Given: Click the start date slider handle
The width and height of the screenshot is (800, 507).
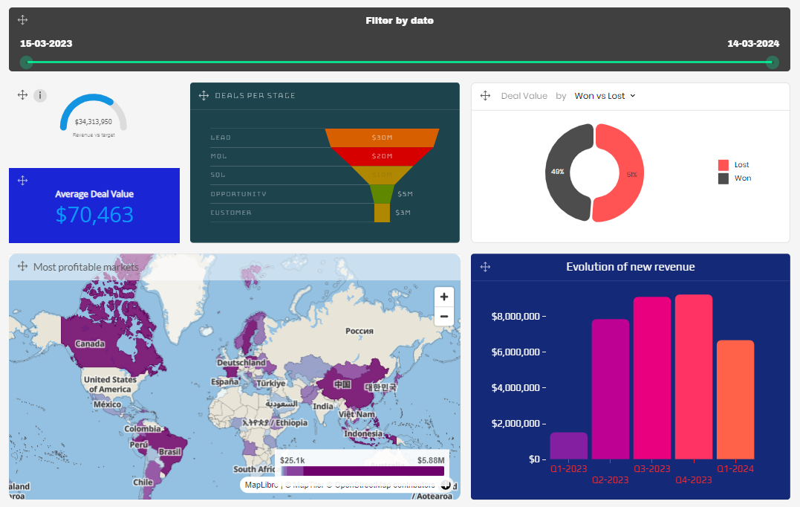Looking at the screenshot, I should point(27,62).
